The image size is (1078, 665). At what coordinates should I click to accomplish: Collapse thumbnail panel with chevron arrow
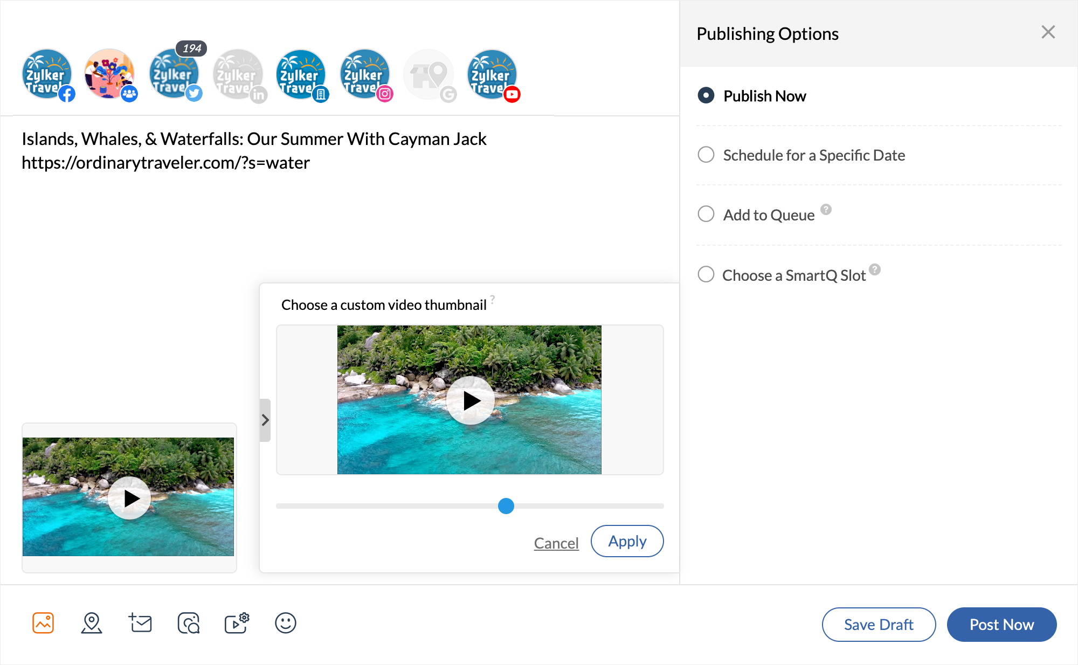(x=265, y=420)
